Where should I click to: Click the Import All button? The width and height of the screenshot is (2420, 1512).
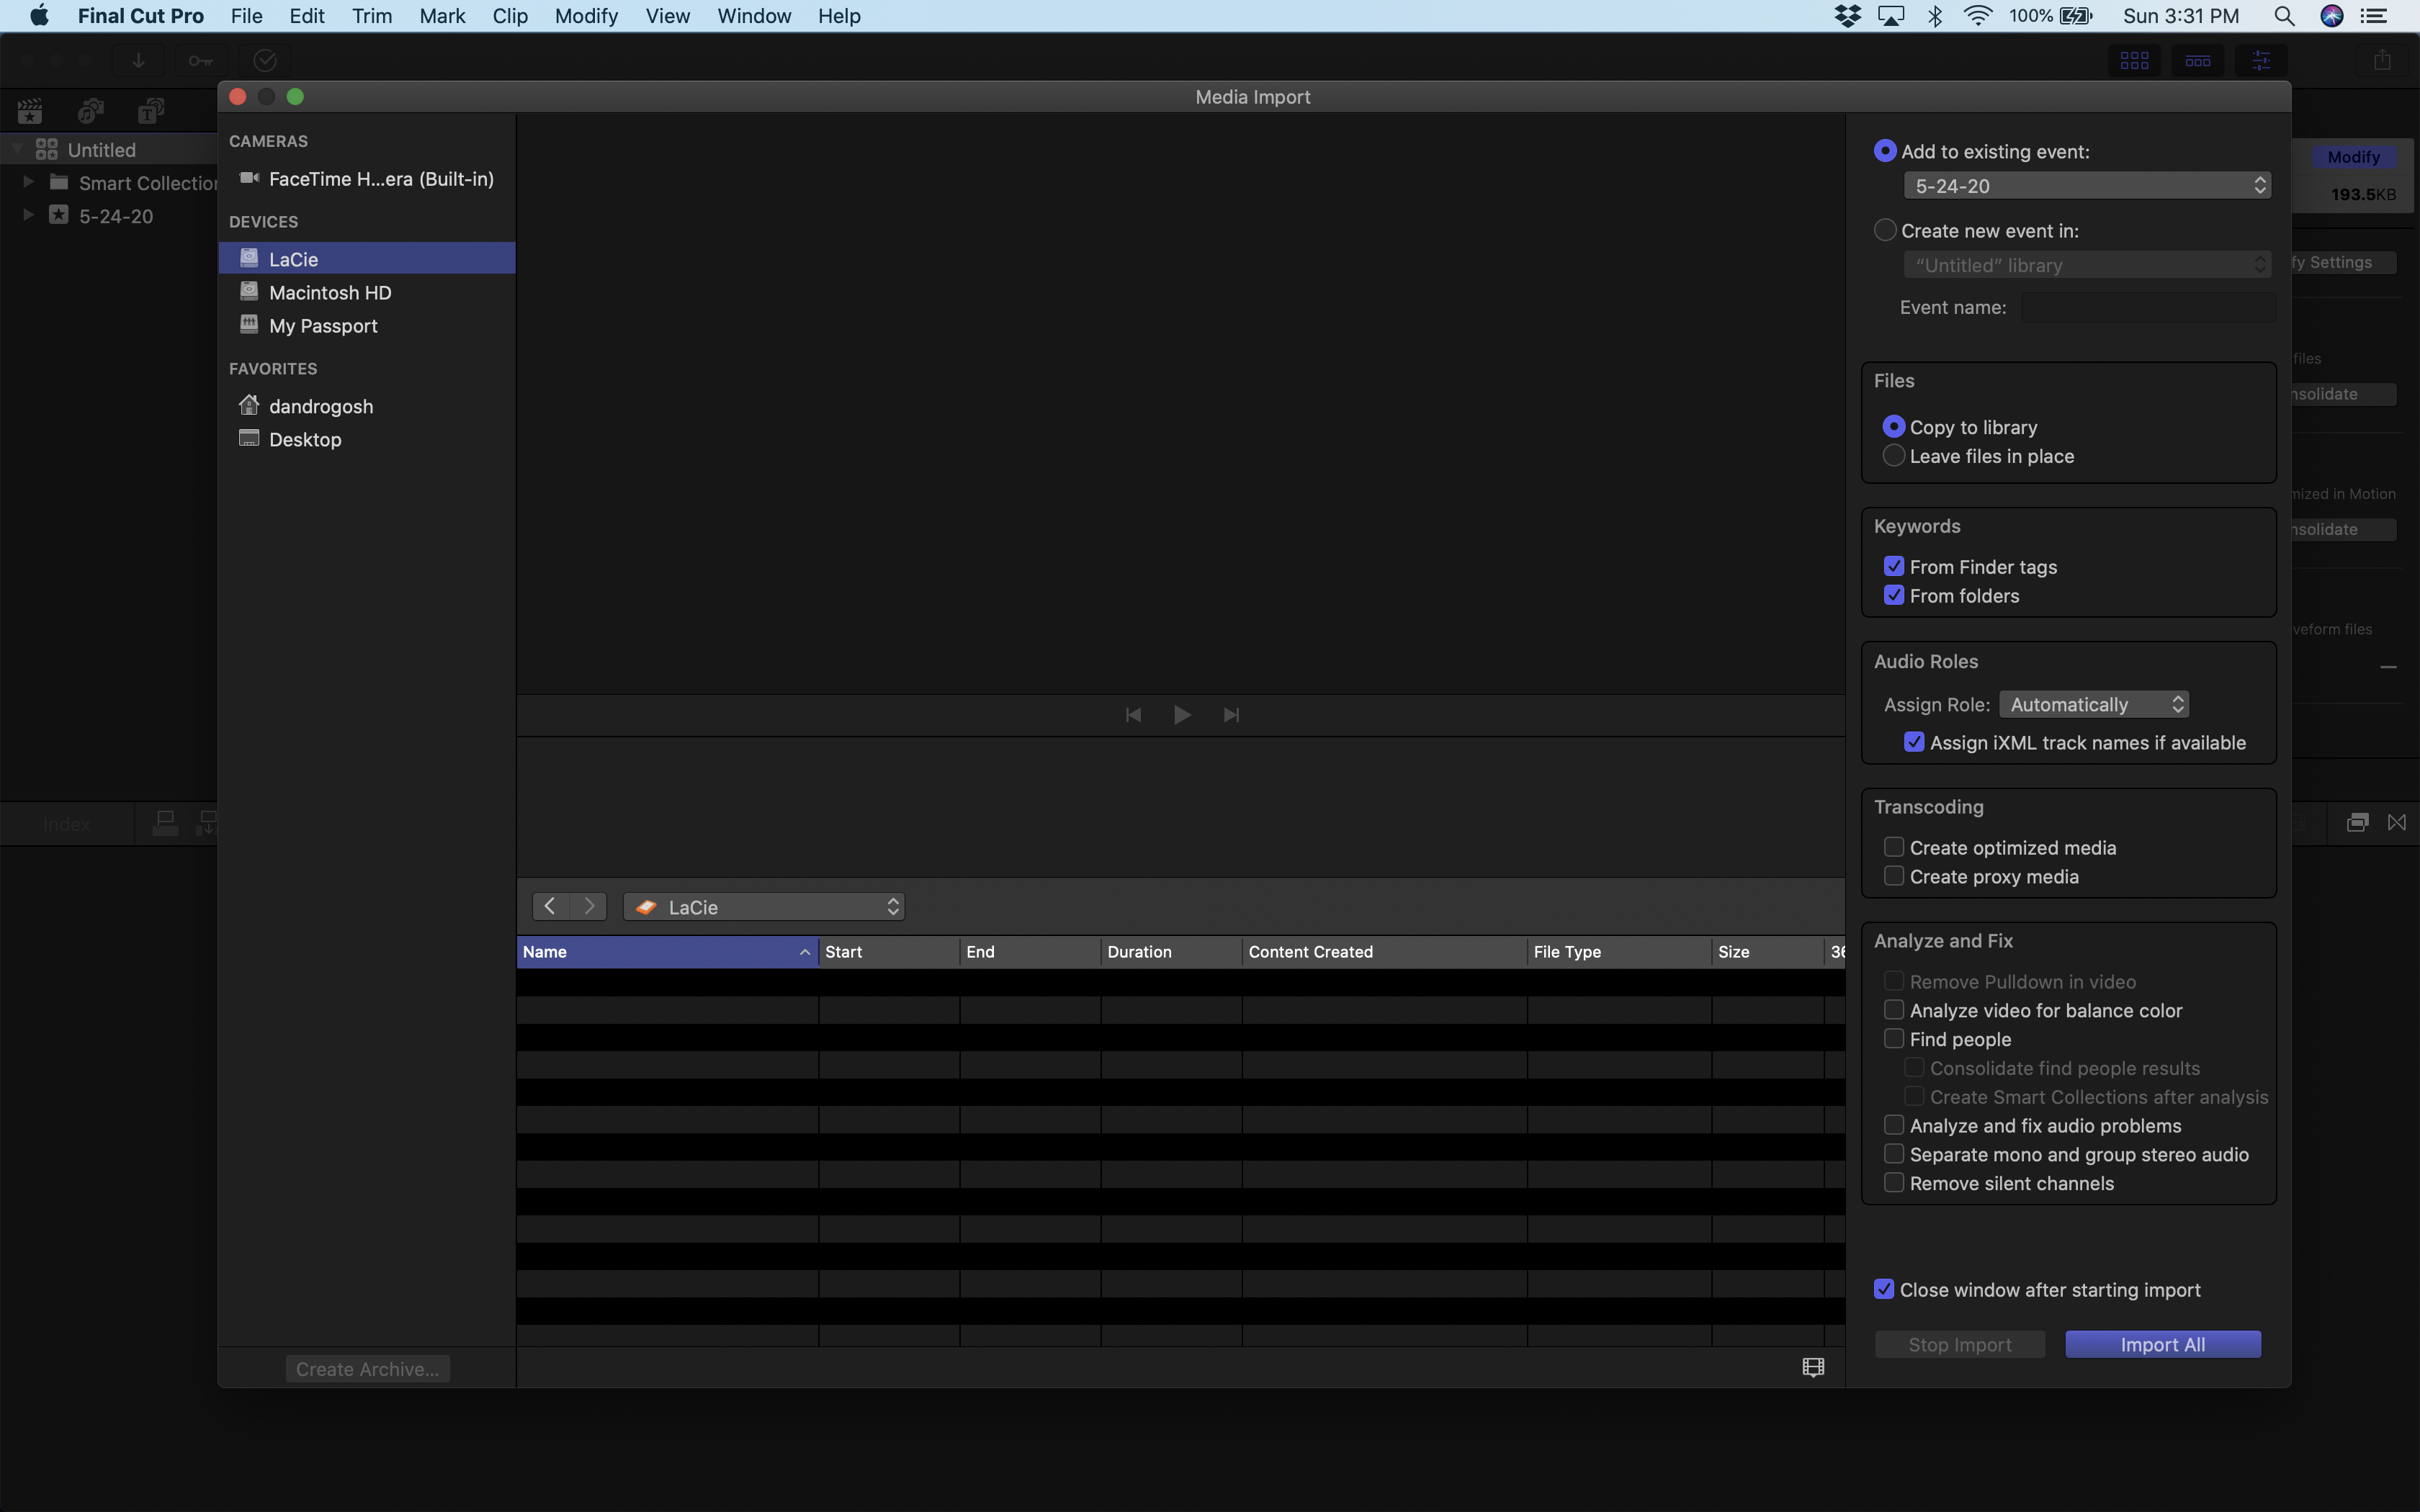2162,1344
